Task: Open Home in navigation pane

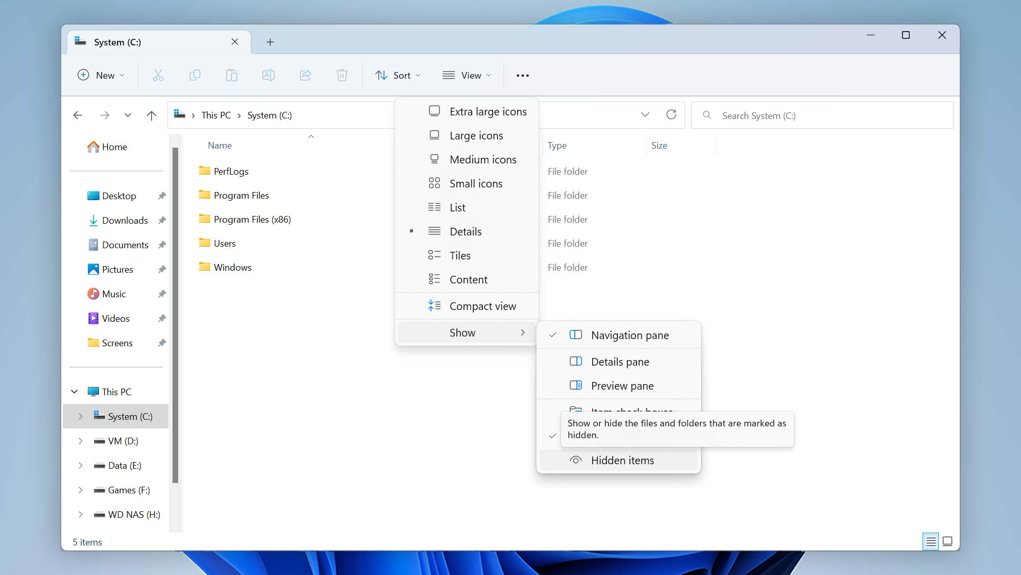Action: click(x=107, y=147)
